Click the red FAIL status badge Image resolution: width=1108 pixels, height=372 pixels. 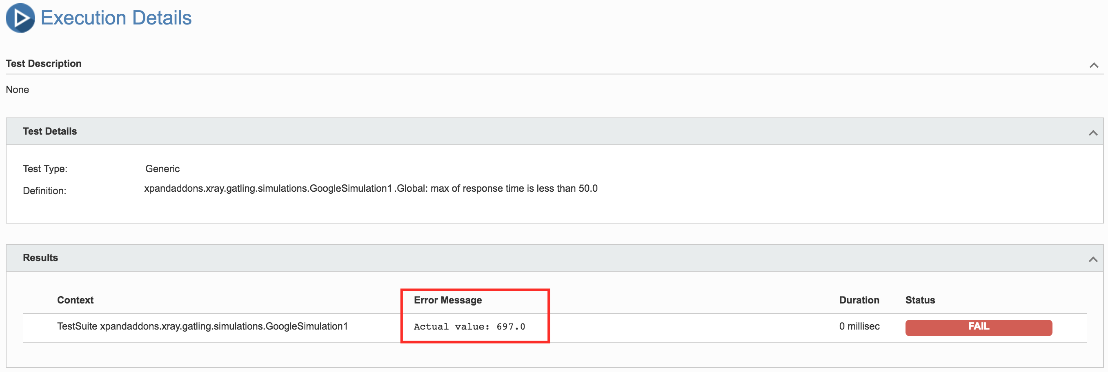point(979,327)
